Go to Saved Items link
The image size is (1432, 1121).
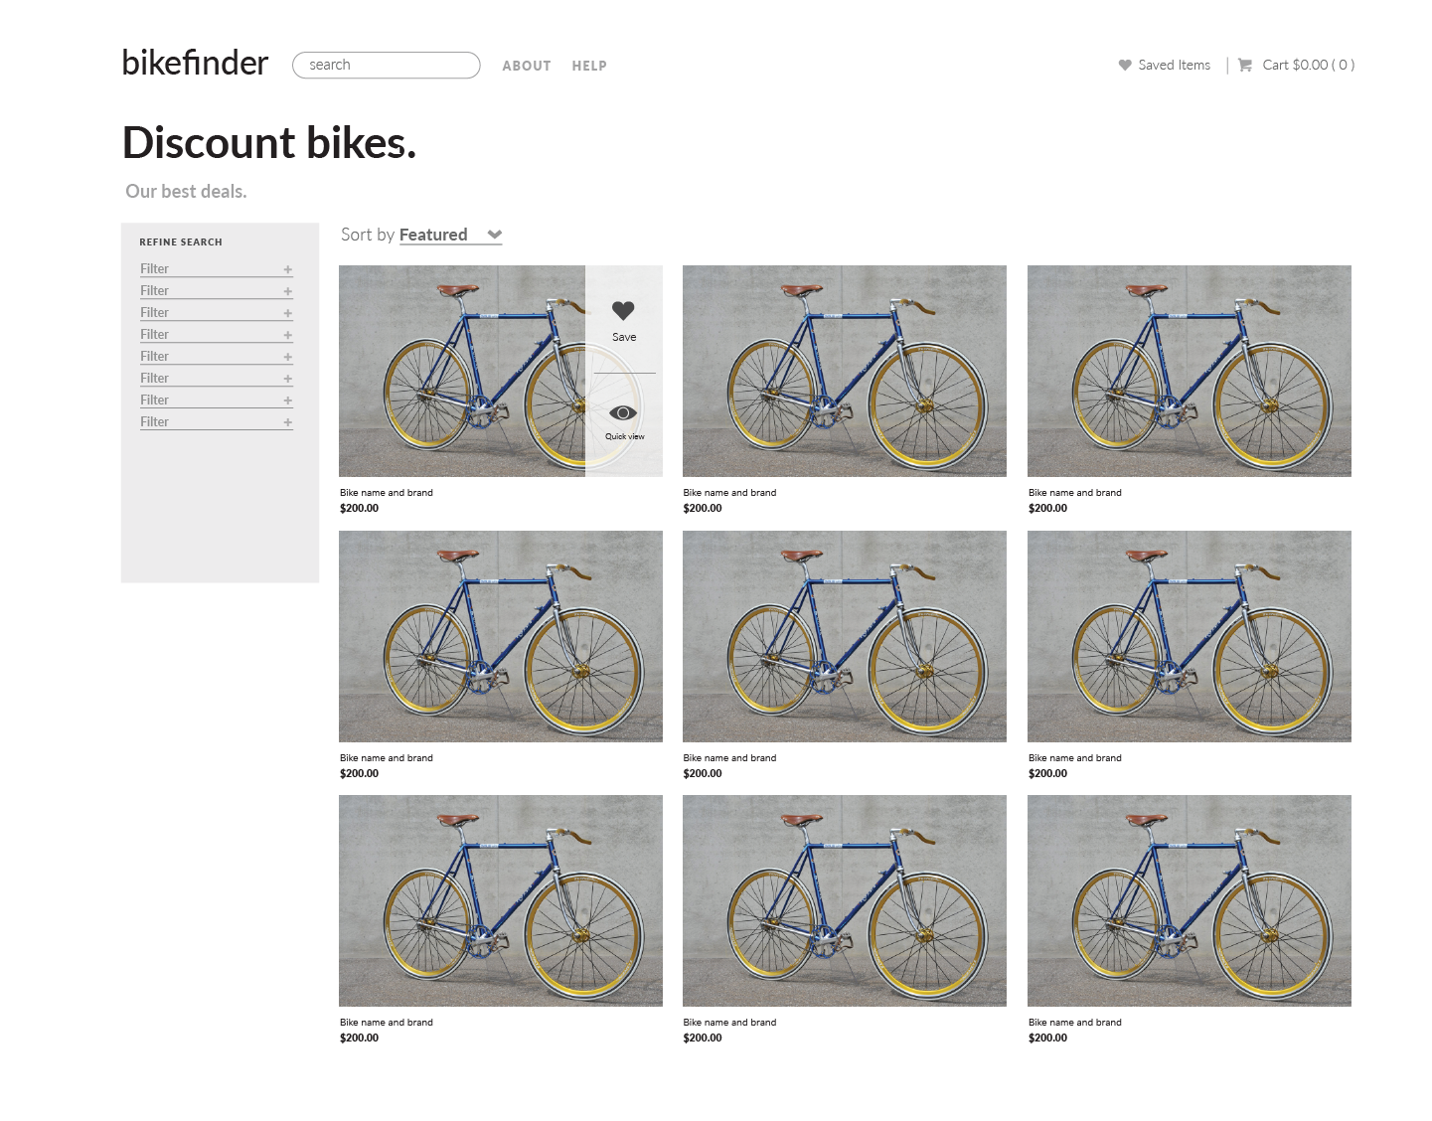[1174, 66]
